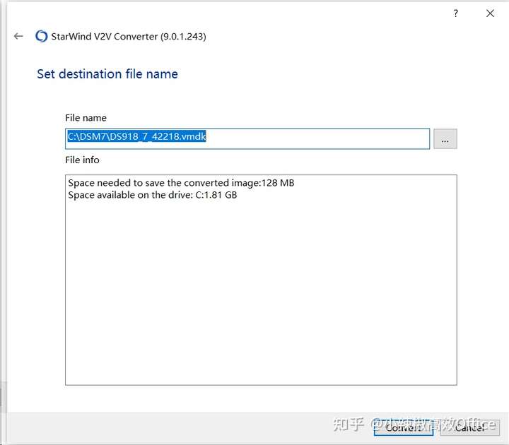This screenshot has height=445, width=509.
Task: Close the V2V Converter window
Action: click(x=490, y=13)
